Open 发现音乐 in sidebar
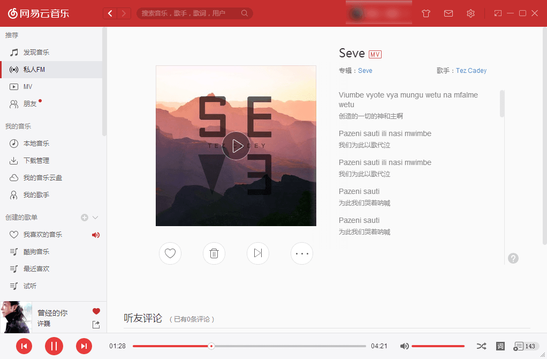 pyautogui.click(x=51, y=53)
